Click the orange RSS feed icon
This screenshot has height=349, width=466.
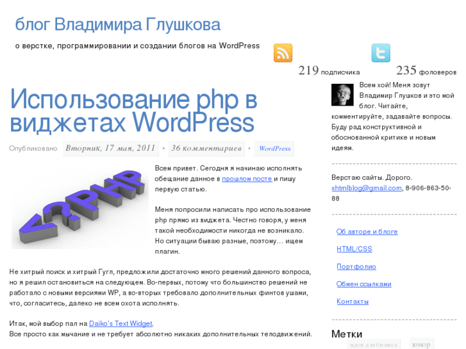coord(283,53)
